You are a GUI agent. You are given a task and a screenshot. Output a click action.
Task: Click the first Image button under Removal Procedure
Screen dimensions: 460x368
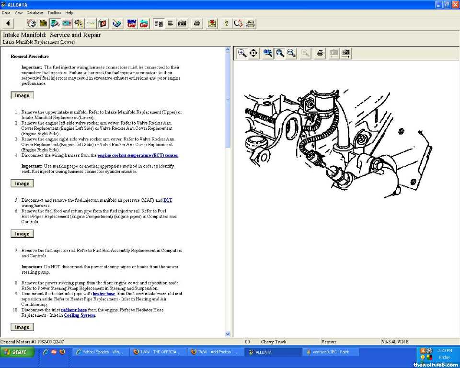(x=22, y=95)
